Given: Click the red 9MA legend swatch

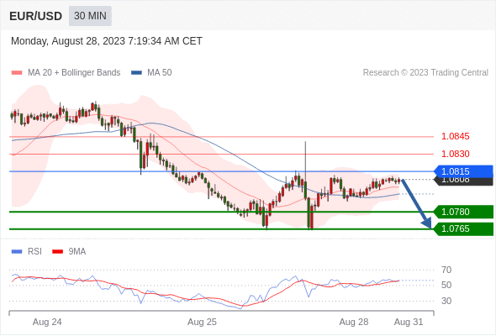Looking at the screenshot, I should pos(57,252).
